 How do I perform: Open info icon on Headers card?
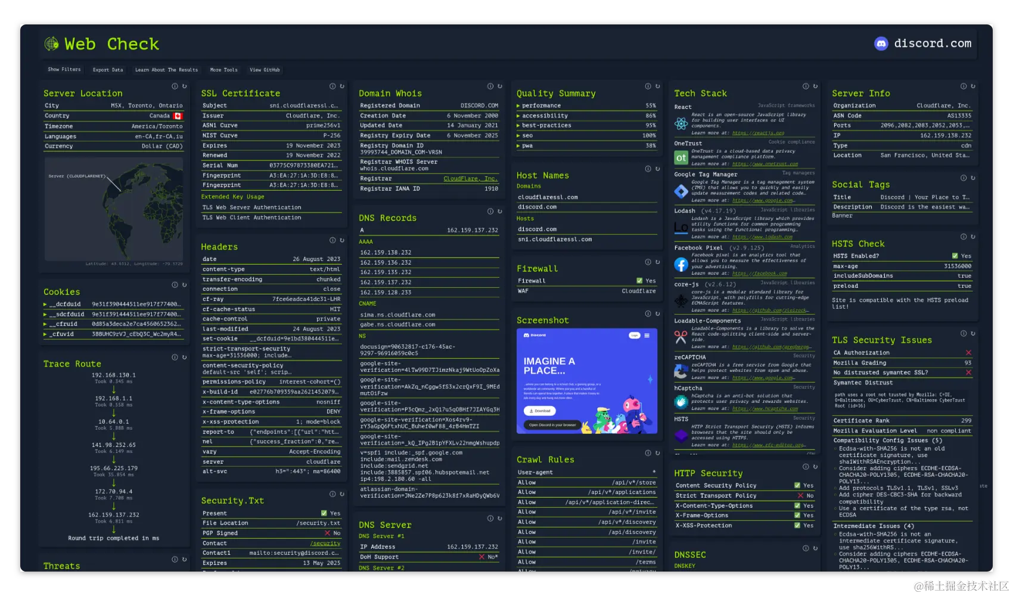(333, 240)
